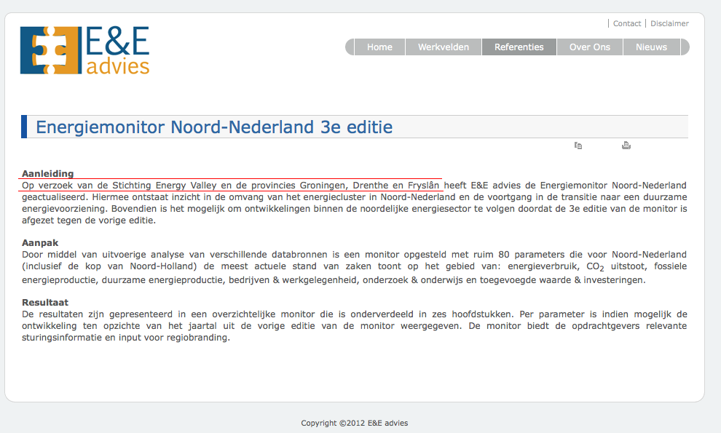Viewport: 721px width, 433px height.
Task: Navigate to the Over Ons section
Action: tap(589, 47)
